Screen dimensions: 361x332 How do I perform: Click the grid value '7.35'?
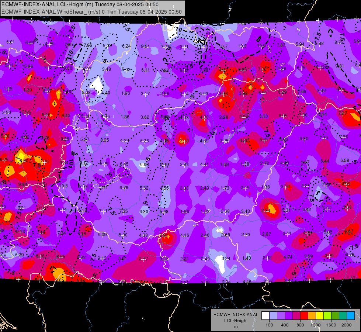tap(124, 211)
